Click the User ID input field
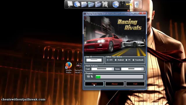 pyautogui.click(x=94, y=60)
